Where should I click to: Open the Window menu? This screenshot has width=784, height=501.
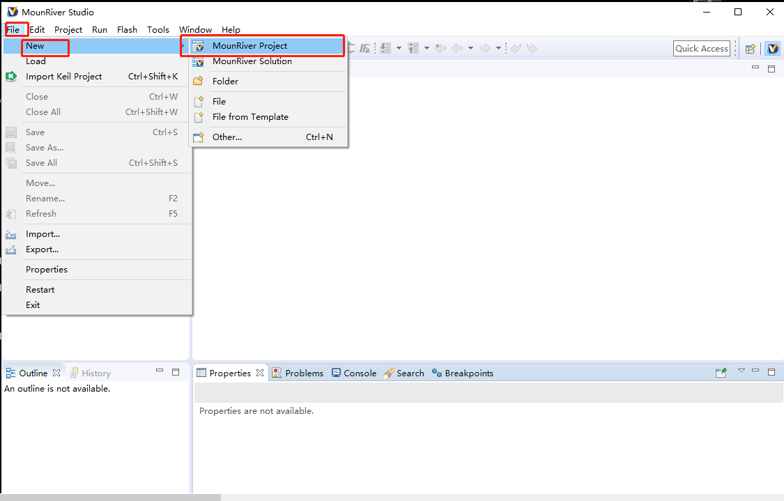(x=196, y=29)
